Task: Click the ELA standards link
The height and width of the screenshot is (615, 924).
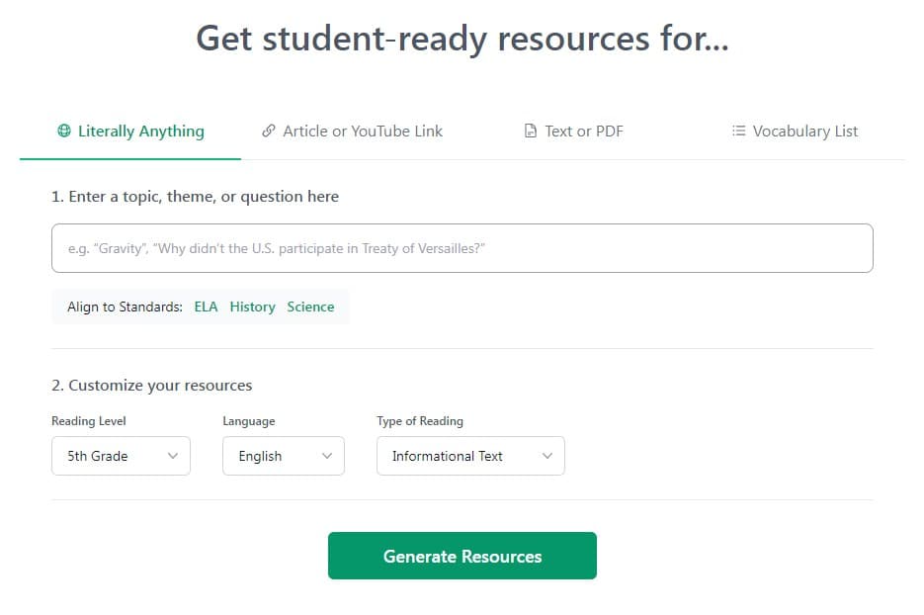Action: coord(206,307)
